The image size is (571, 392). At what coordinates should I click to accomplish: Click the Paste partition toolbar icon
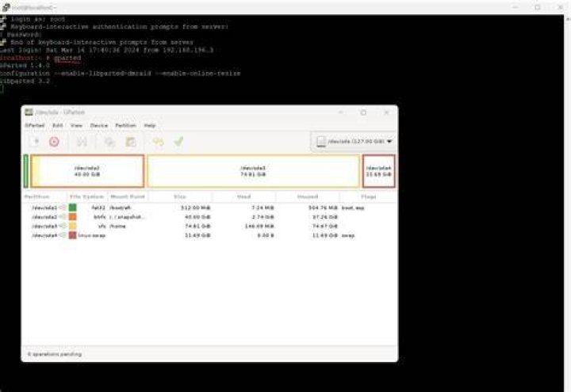(131, 142)
